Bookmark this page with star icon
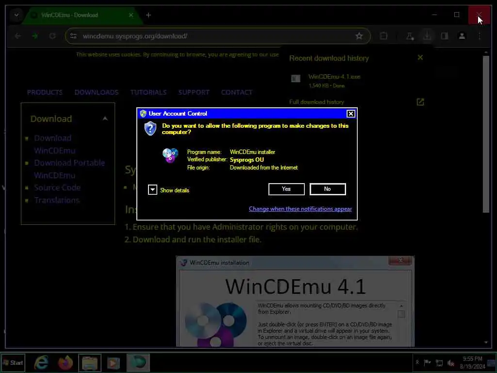This screenshot has height=373, width=497. pos(359,36)
